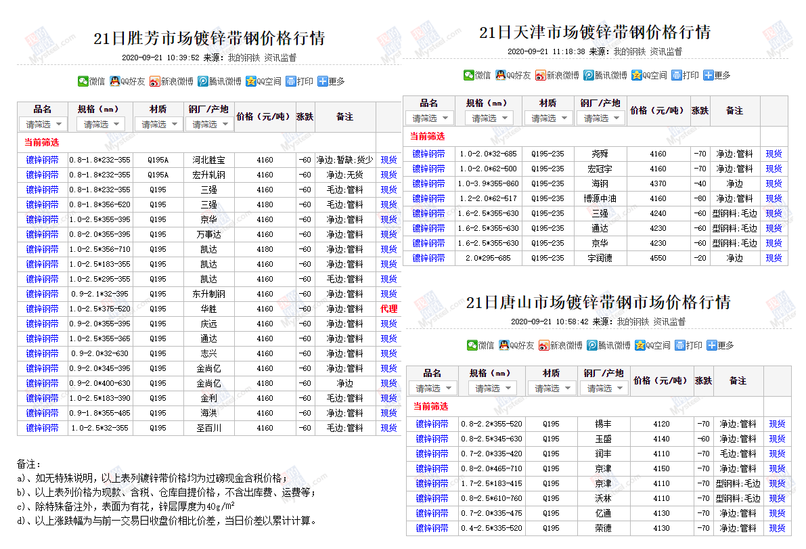Click red 代理 link in 华胜 row
Viewport: 806px width, 549px height.
pos(388,309)
